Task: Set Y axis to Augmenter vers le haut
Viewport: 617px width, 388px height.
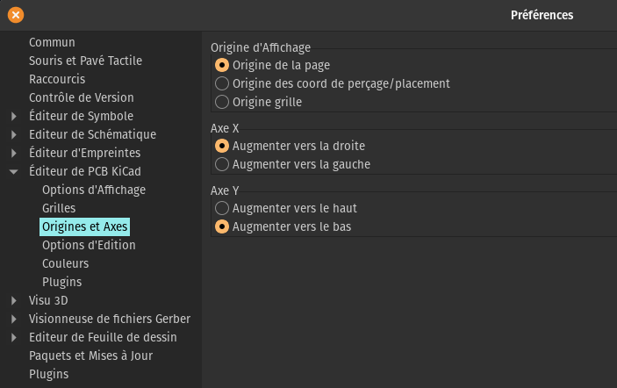Action: click(x=222, y=208)
